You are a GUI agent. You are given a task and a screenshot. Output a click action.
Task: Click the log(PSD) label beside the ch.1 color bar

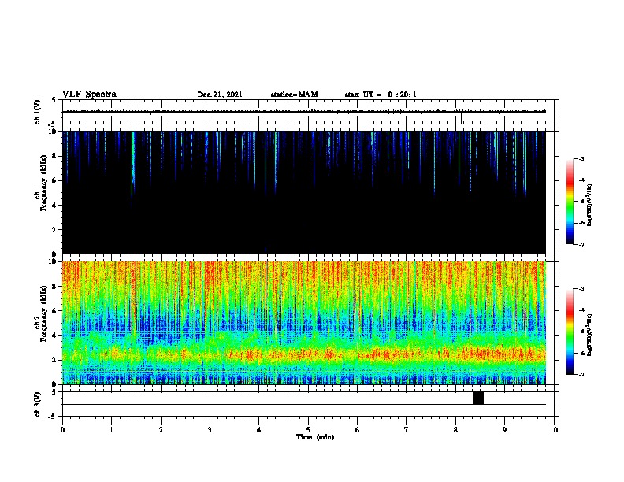tap(590, 205)
